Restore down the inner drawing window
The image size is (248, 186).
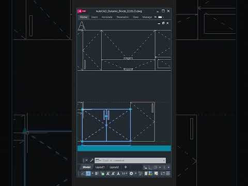(163, 23)
